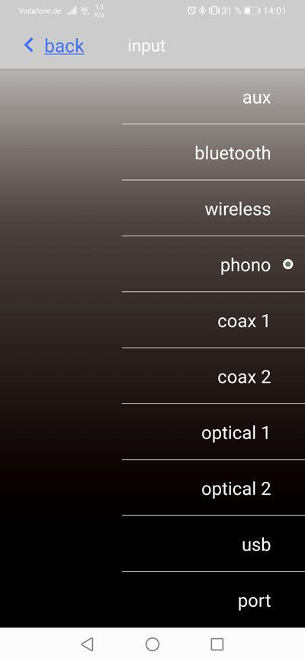Choose bluetooth as input source

[213, 152]
